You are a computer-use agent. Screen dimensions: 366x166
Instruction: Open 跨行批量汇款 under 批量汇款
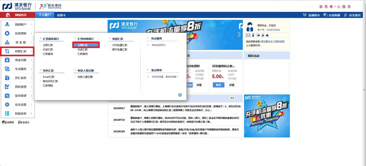[x=120, y=49]
